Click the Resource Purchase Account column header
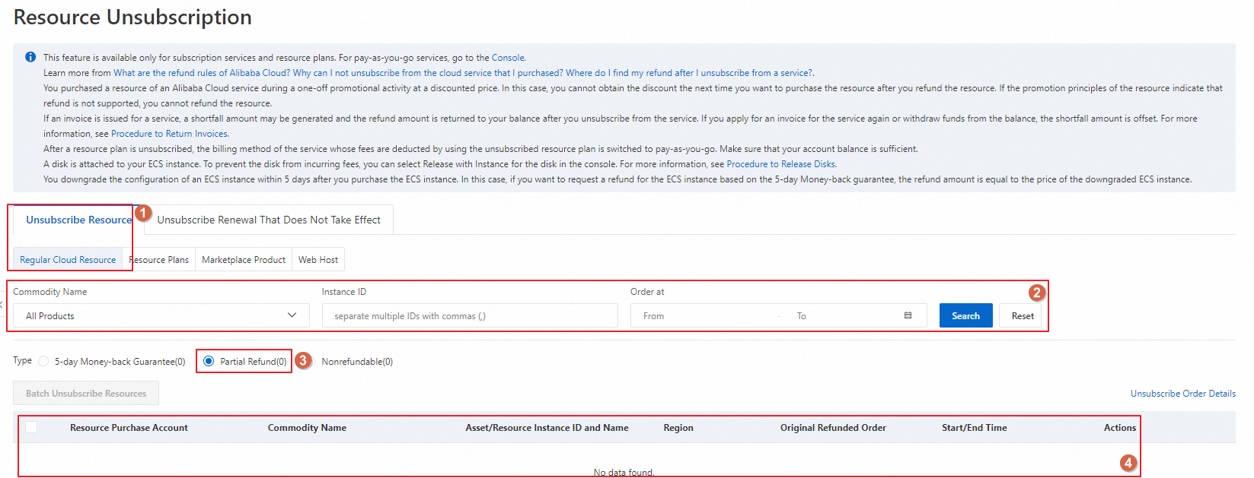 pyautogui.click(x=129, y=428)
